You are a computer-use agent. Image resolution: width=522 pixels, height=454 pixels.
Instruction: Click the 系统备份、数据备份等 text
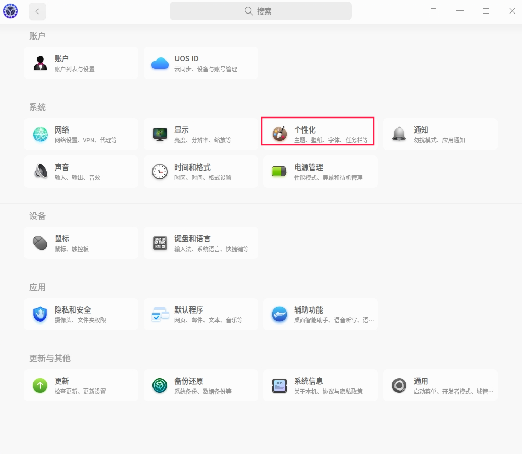click(x=203, y=391)
